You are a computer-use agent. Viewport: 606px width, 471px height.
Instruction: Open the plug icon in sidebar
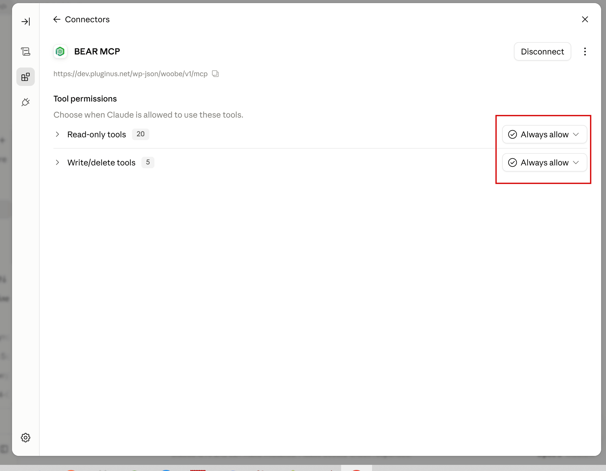click(26, 103)
